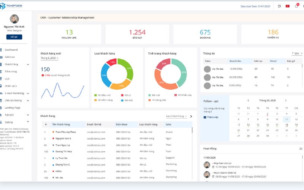Click Nguyen Thi Anh's profile avatar
Image resolution: width=304 pixels, height=190 pixels.
click(14, 19)
